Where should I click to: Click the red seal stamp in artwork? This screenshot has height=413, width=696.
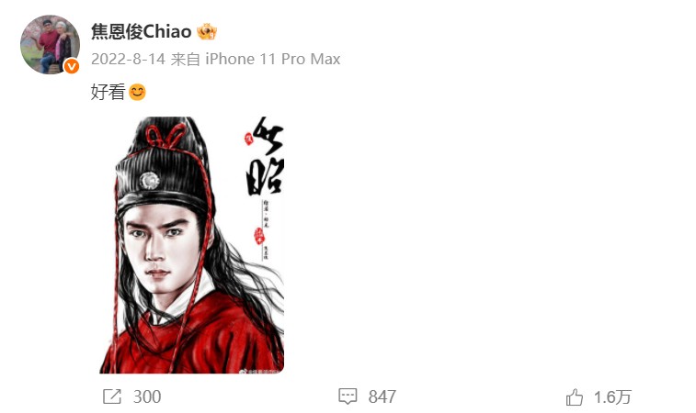click(x=258, y=236)
